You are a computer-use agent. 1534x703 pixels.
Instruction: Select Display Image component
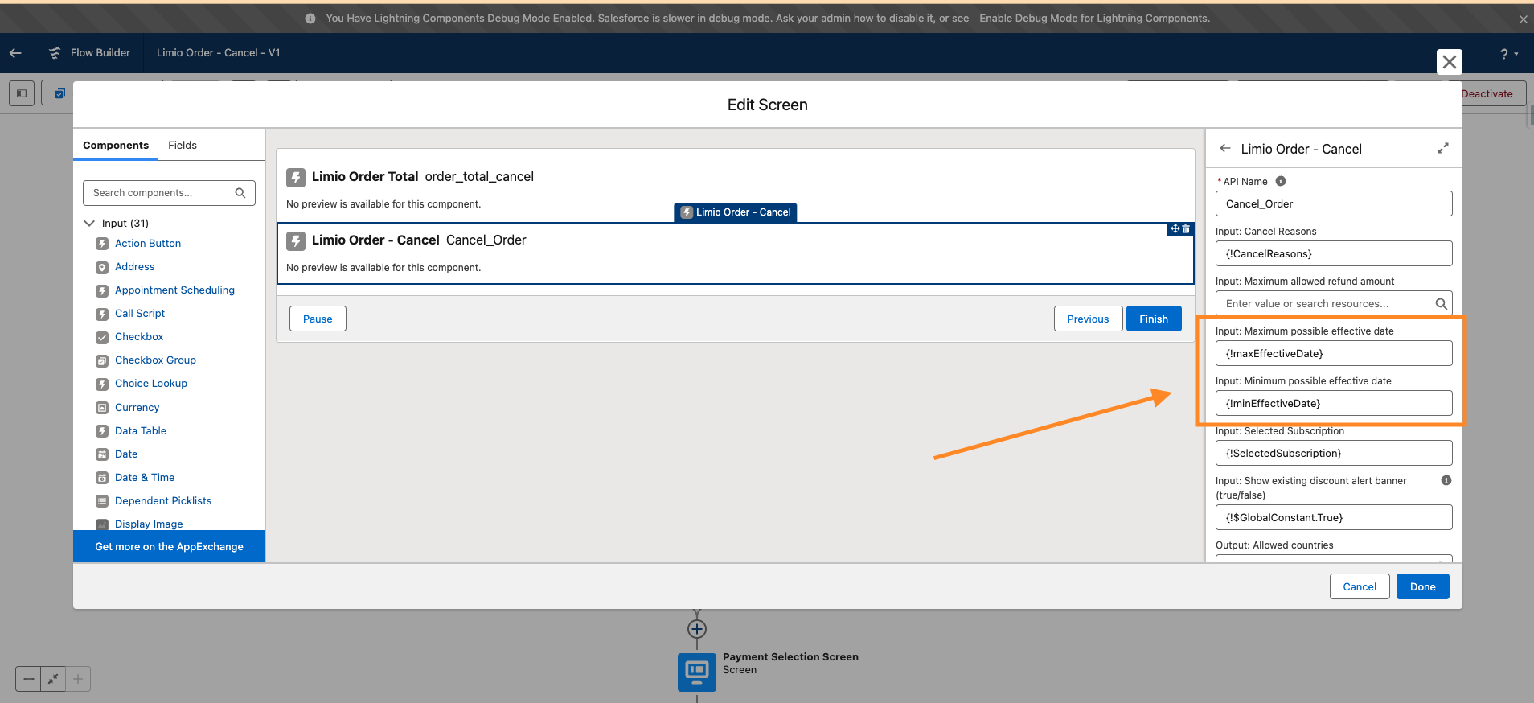(x=149, y=524)
